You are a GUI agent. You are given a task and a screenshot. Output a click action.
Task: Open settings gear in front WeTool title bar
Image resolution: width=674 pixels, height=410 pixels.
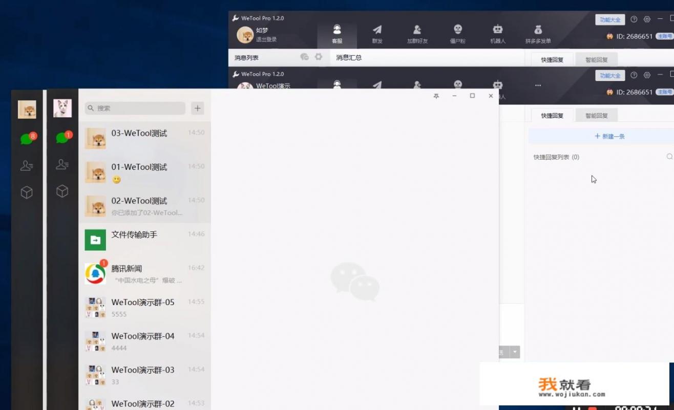point(647,75)
